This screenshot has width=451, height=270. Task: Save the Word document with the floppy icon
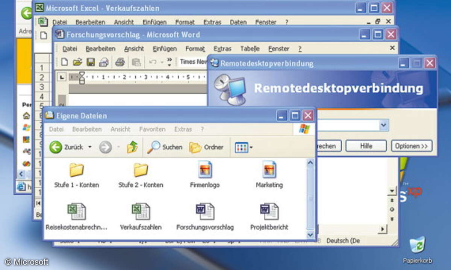(91, 62)
